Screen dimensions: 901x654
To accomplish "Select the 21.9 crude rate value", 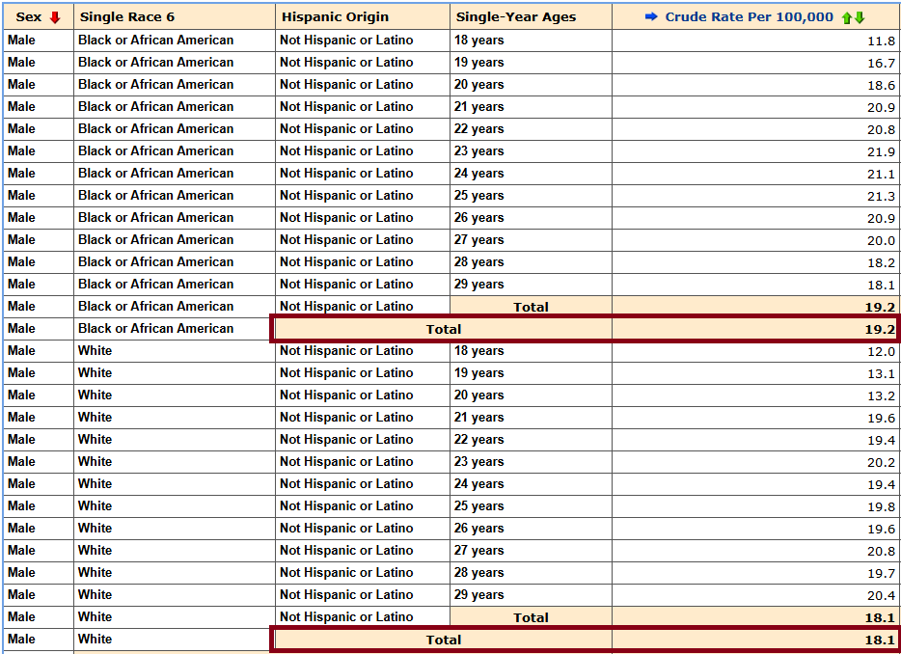I will coord(881,151).
